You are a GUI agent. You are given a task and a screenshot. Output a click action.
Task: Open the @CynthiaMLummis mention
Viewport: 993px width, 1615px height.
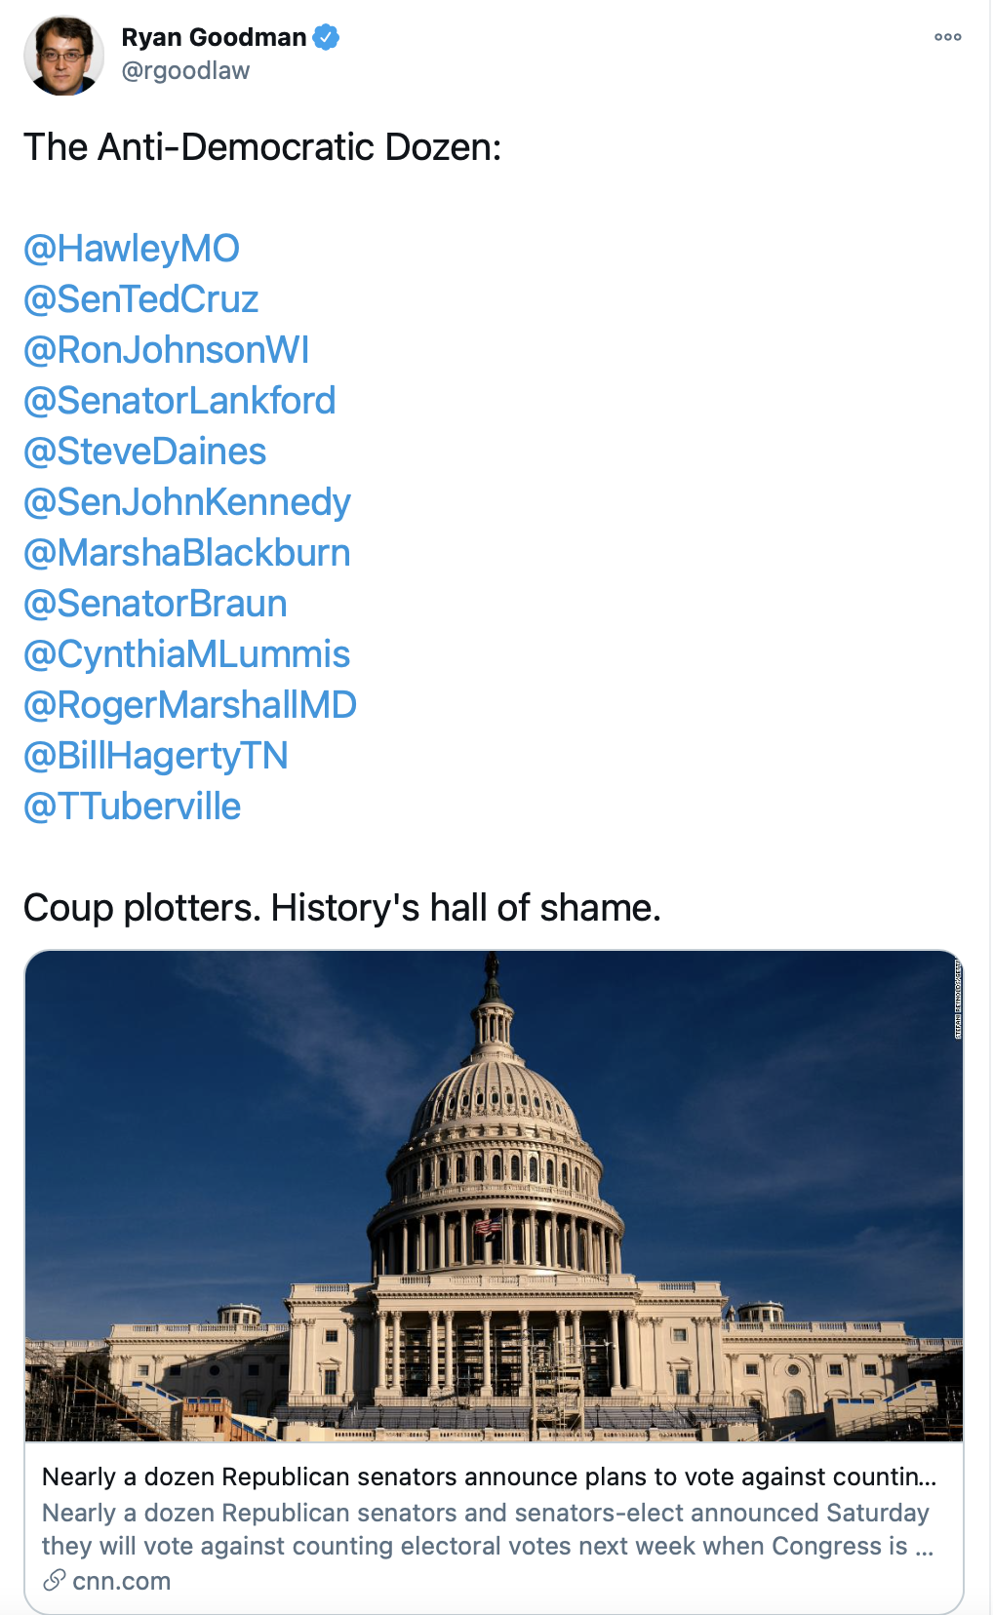(187, 654)
